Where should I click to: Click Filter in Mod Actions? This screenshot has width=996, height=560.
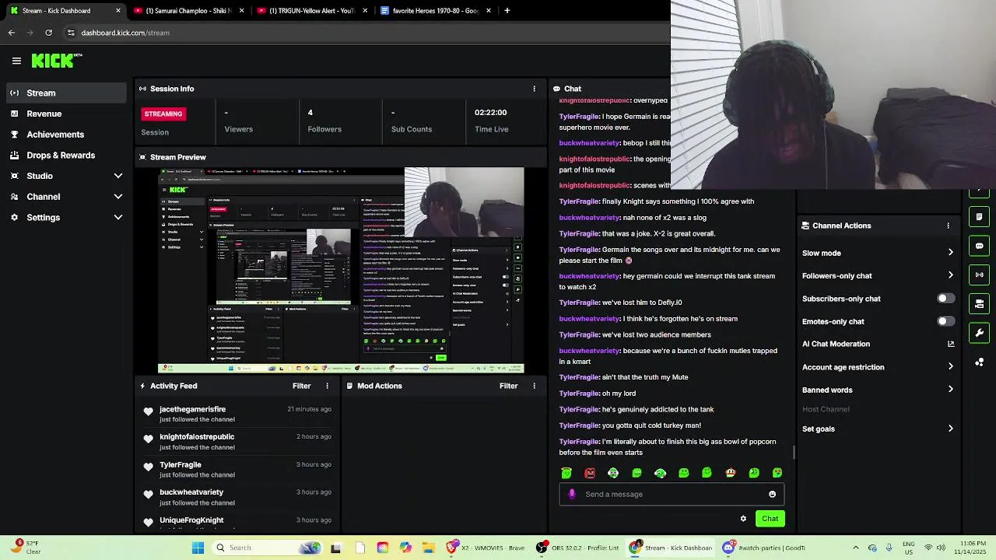pyautogui.click(x=508, y=386)
